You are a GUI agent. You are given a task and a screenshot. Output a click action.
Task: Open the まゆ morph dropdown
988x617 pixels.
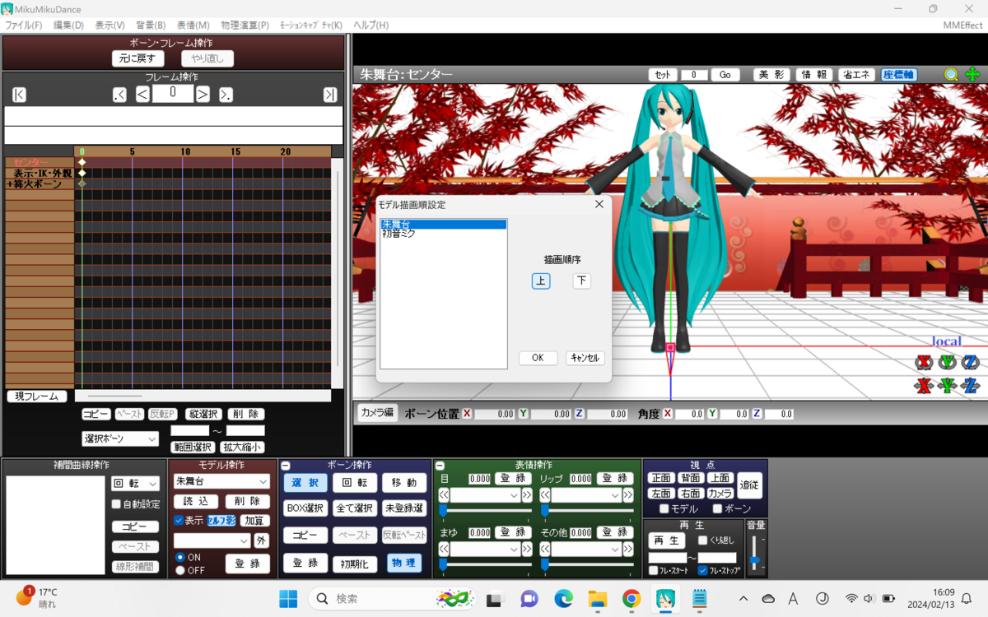point(485,549)
